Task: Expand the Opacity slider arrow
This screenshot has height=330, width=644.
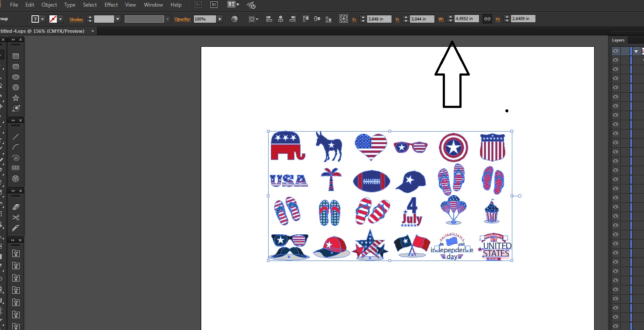Action: click(220, 19)
